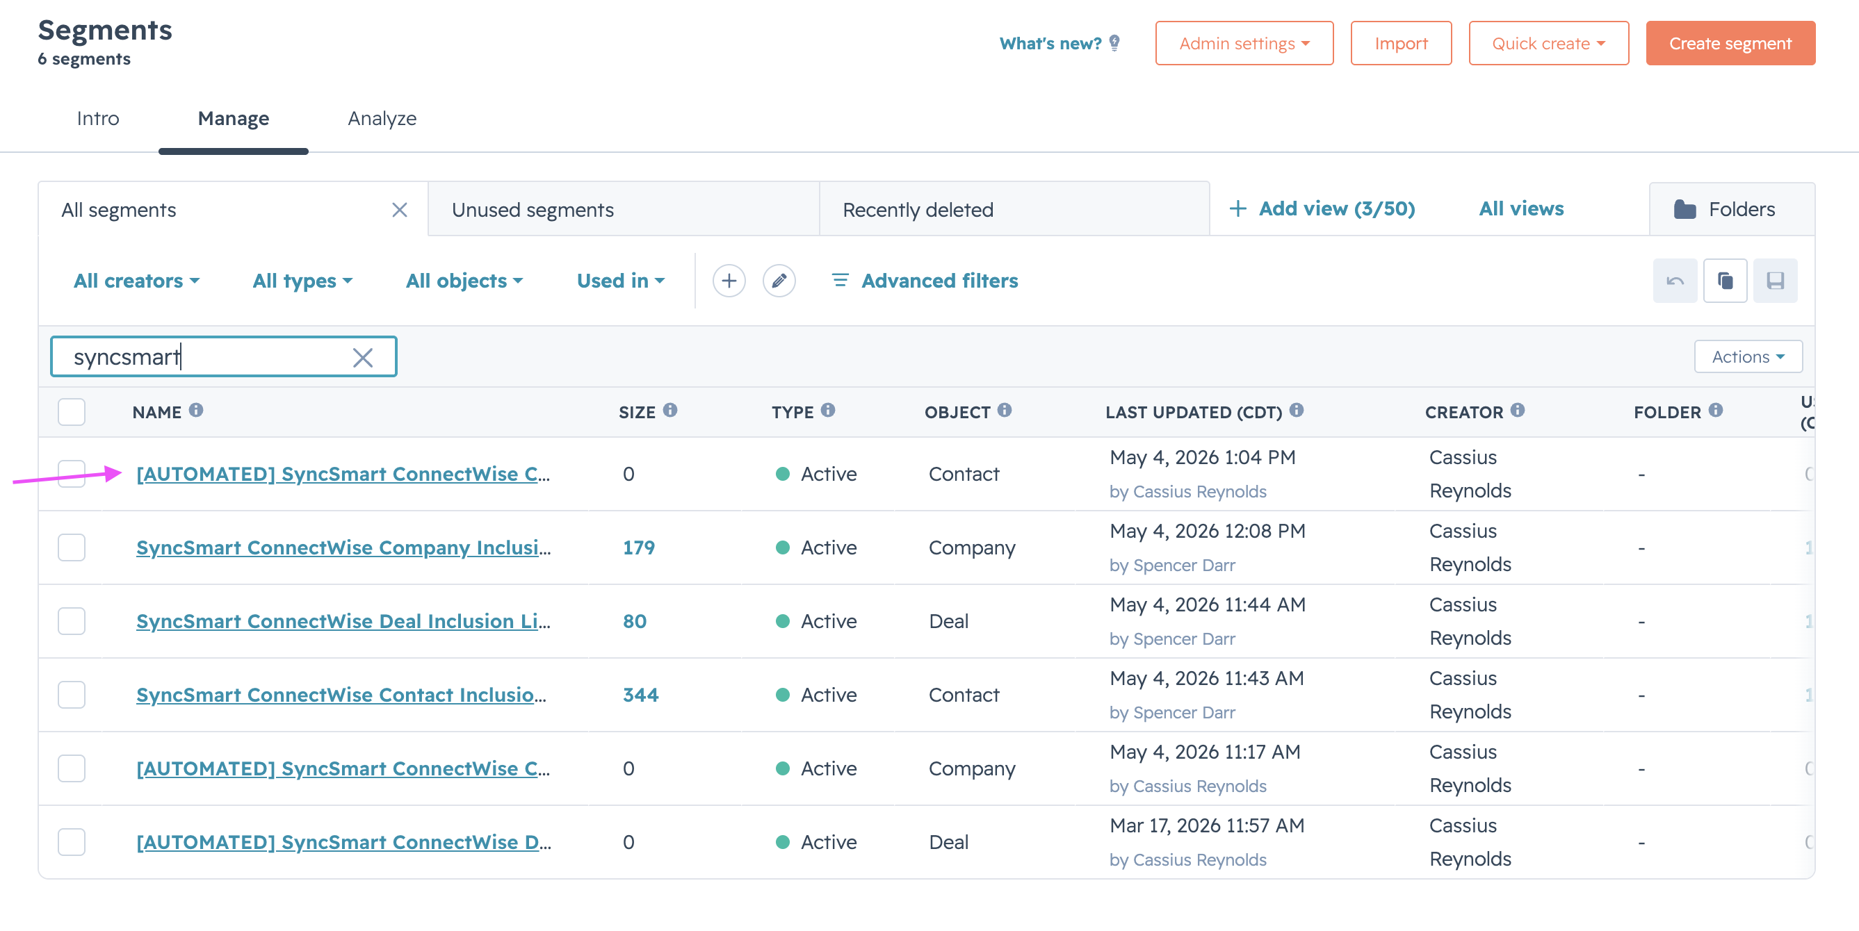Check the Company Inclusion segment row
The width and height of the screenshot is (1859, 931).
coord(72,547)
